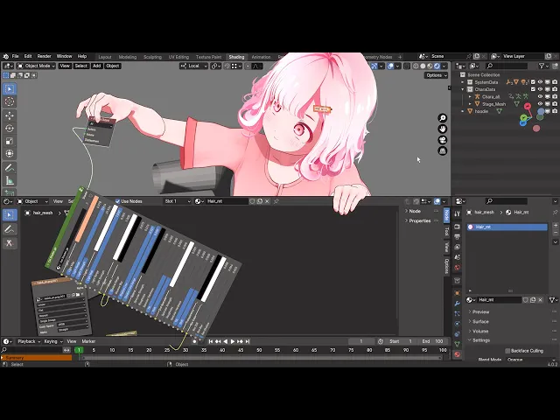This screenshot has width=560, height=420.
Task: Switch to the UV Editing workspace tab
Action: [178, 57]
